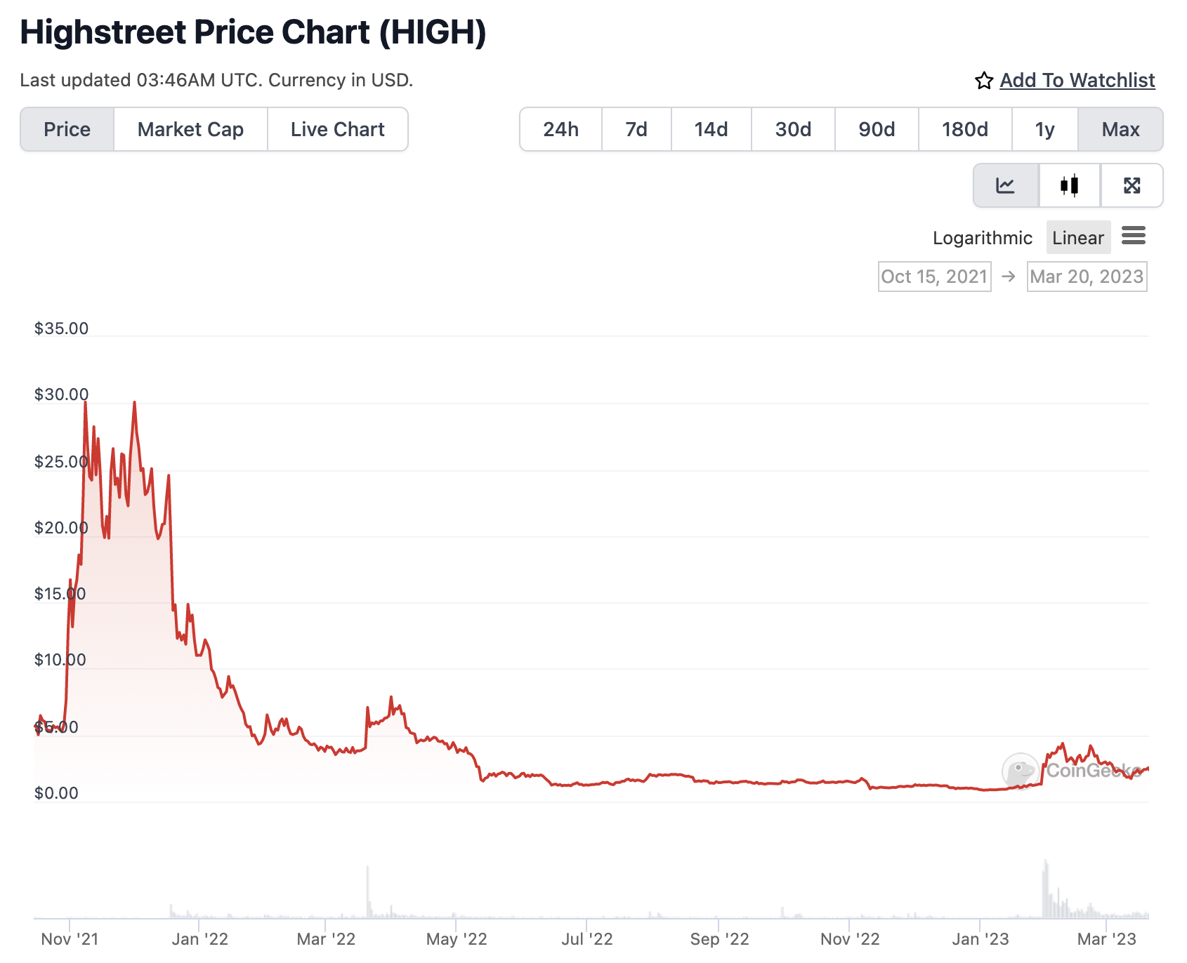Switch to the Market Cap tab
The image size is (1187, 963).
[x=190, y=129]
